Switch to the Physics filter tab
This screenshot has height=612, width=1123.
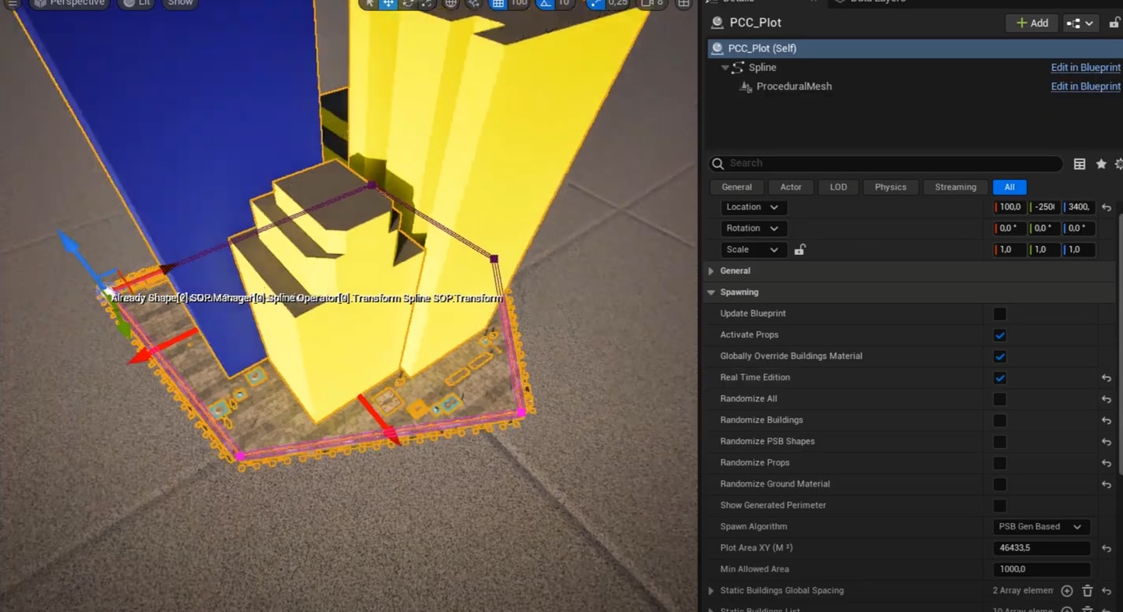891,187
